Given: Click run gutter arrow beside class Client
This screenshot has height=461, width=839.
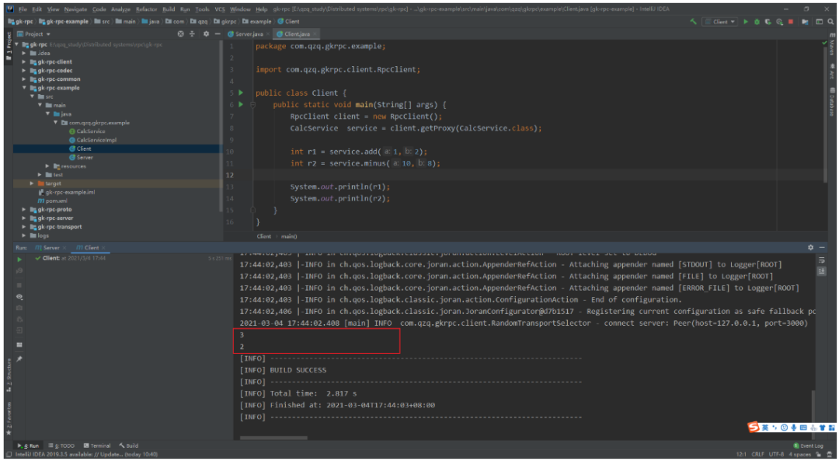Looking at the screenshot, I should click(x=241, y=93).
